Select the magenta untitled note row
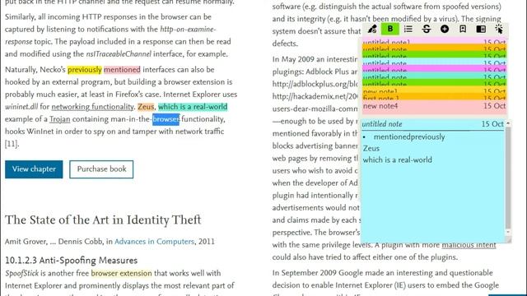This screenshot has width=527, height=296. pos(434,69)
